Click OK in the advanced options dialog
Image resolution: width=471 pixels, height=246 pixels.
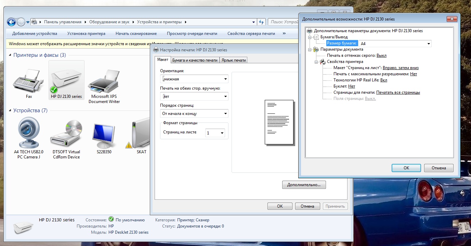(x=406, y=168)
